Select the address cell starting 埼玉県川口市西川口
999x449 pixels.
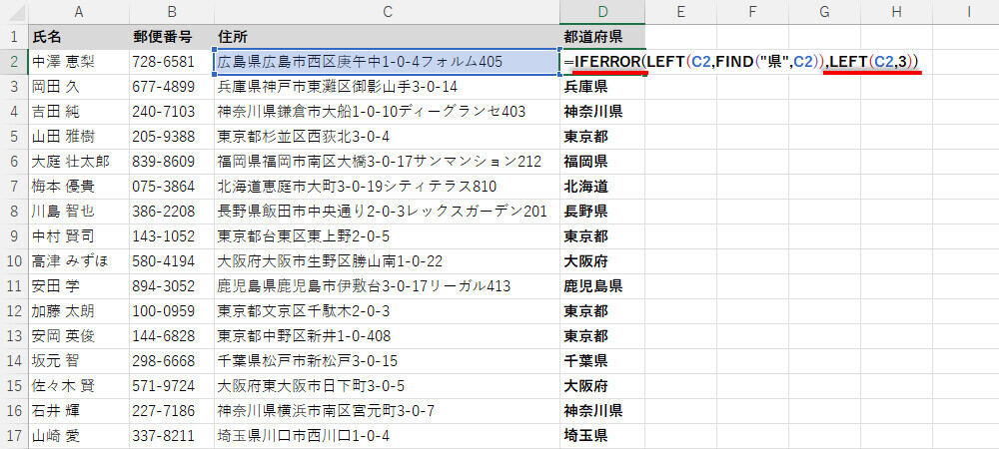(x=388, y=436)
